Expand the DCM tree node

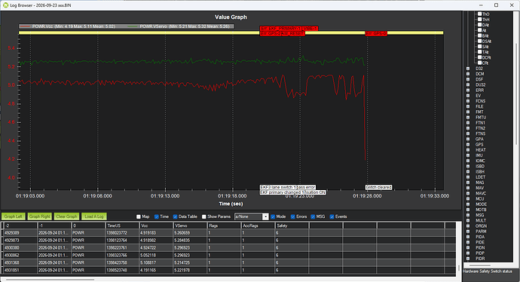click(x=468, y=74)
